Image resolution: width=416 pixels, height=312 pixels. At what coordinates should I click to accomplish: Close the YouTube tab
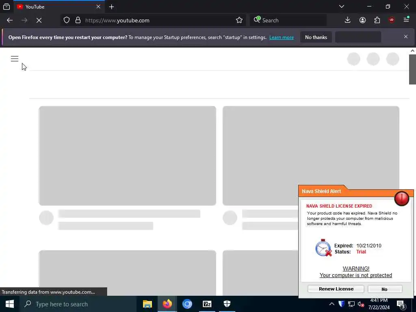(98, 6)
